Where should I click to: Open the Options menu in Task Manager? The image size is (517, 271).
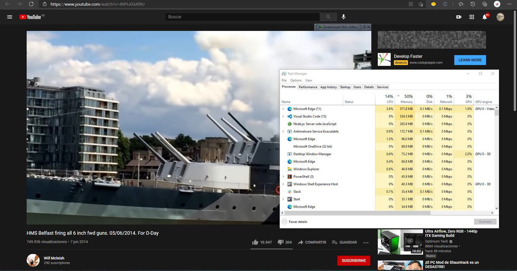click(x=296, y=80)
